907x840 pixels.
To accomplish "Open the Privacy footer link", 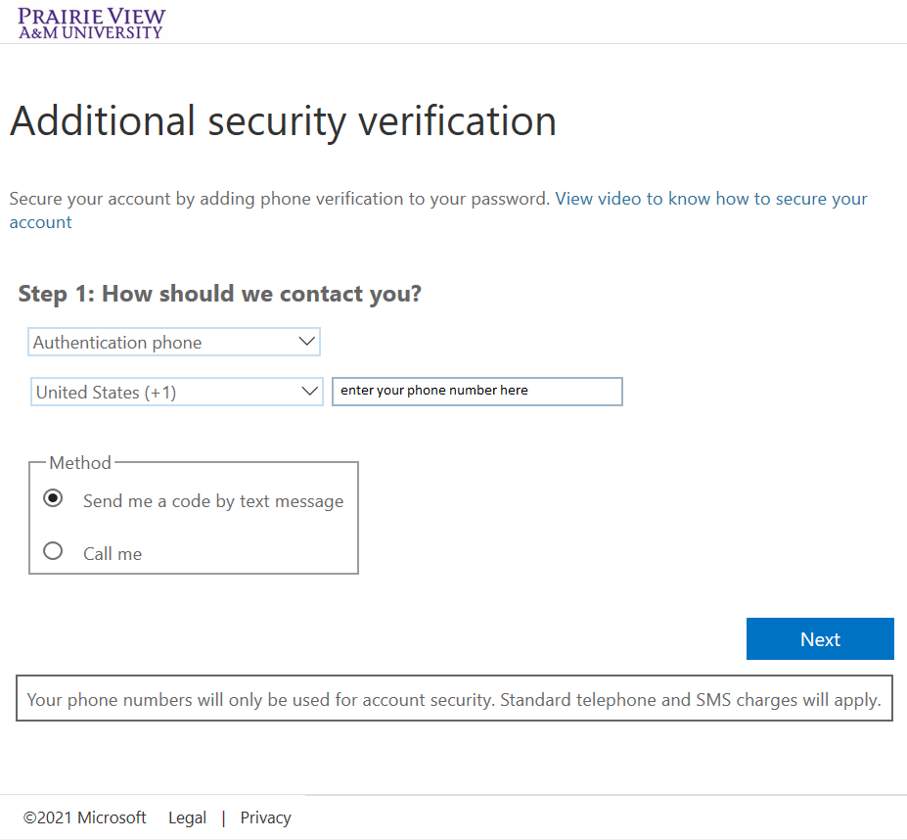I will coord(265,817).
